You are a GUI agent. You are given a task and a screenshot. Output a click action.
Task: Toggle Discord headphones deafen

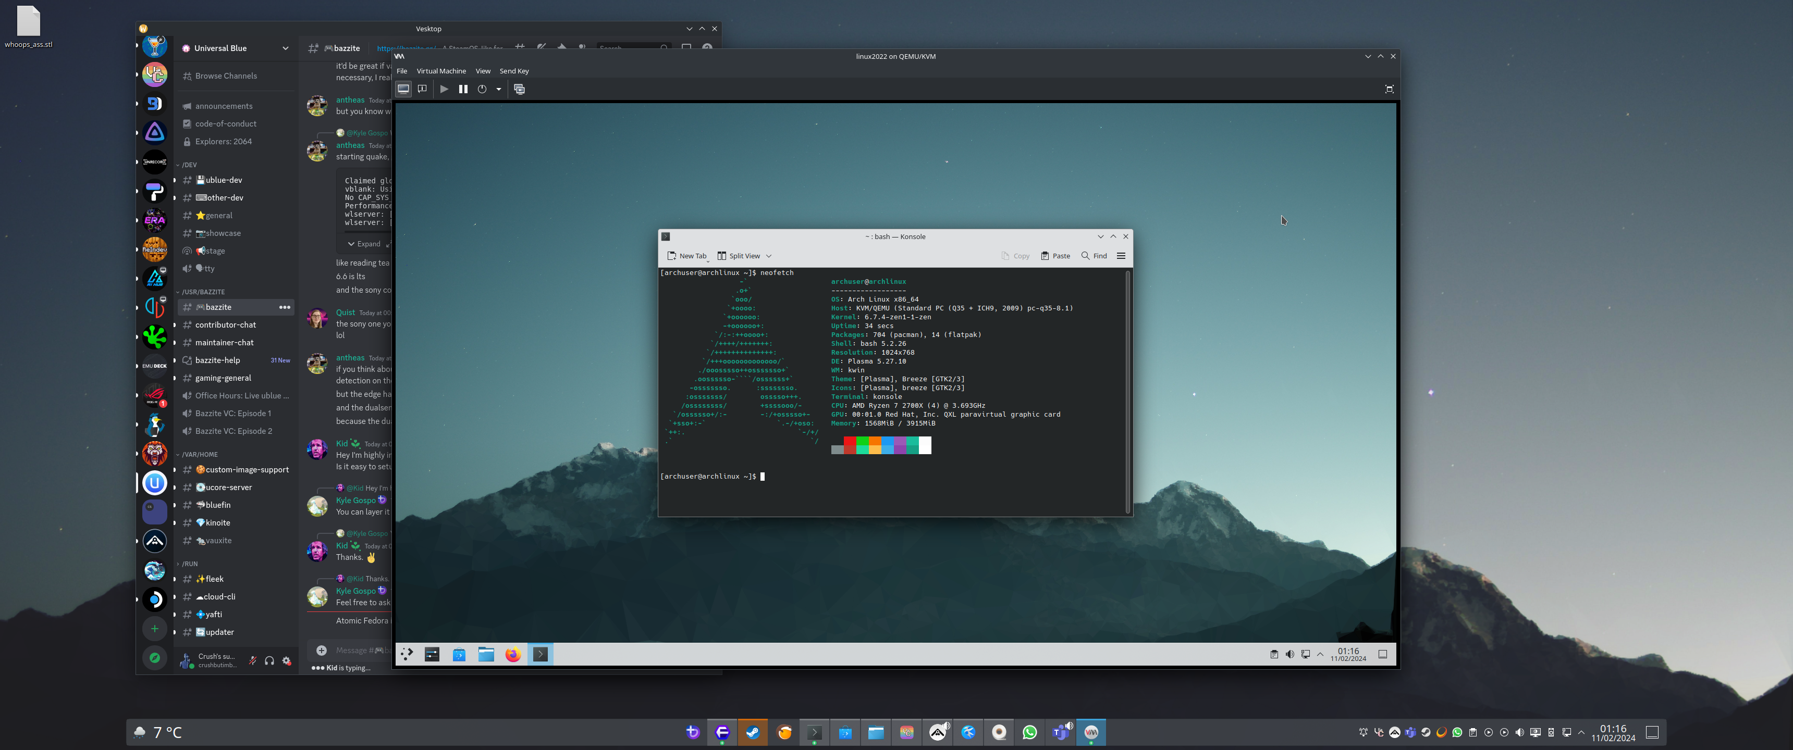pos(269,661)
